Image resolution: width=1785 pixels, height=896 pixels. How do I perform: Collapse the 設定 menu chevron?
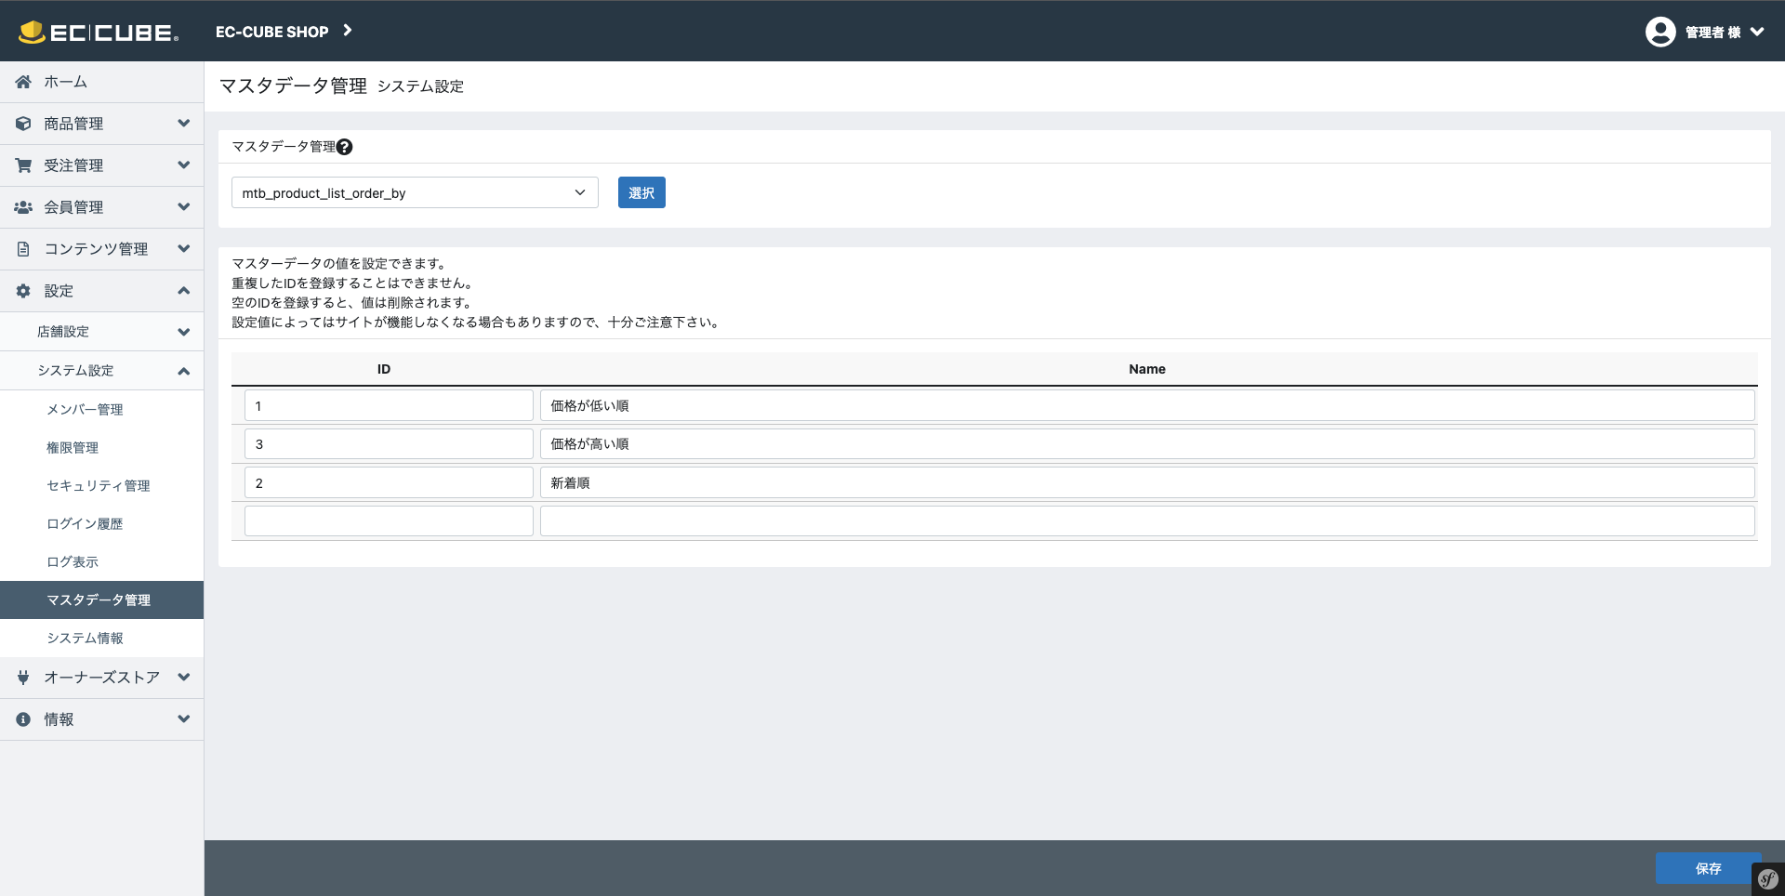[183, 291]
